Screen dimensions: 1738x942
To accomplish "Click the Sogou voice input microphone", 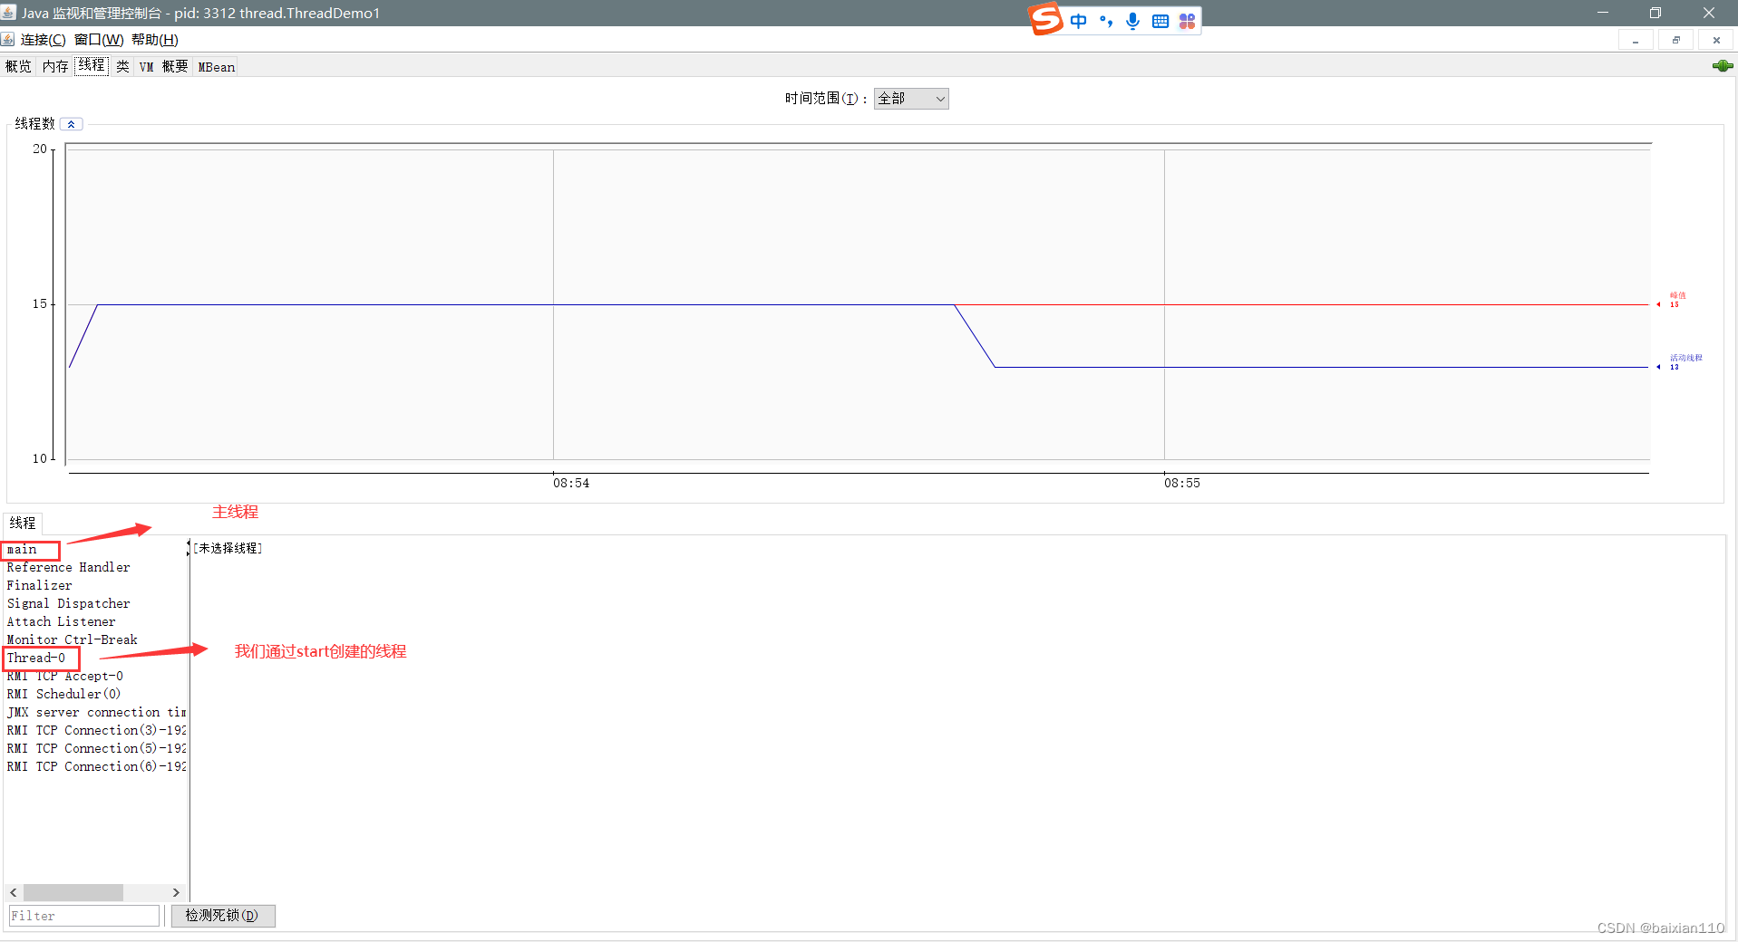I will (x=1132, y=21).
